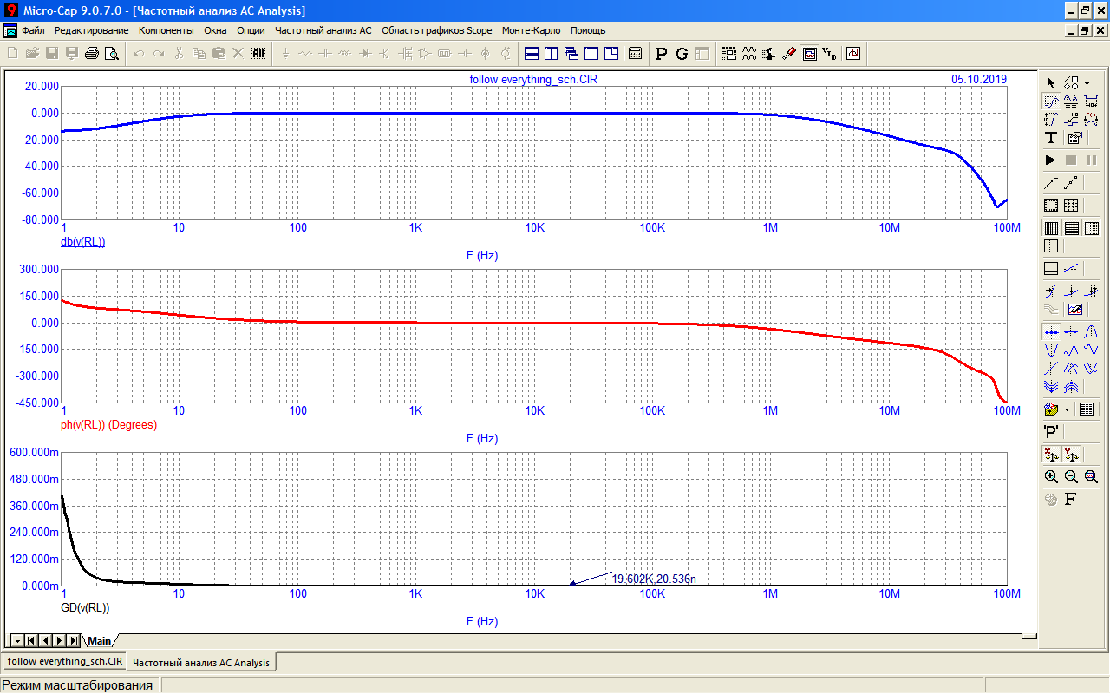This screenshot has width=1110, height=694.
Task: Switch to follow everything_sch.CIR tab
Action: (x=65, y=661)
